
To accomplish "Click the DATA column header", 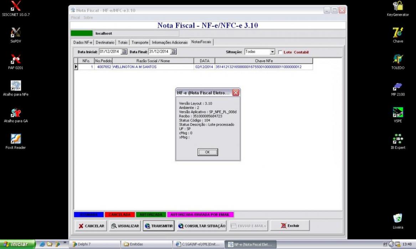I will (x=204, y=61).
